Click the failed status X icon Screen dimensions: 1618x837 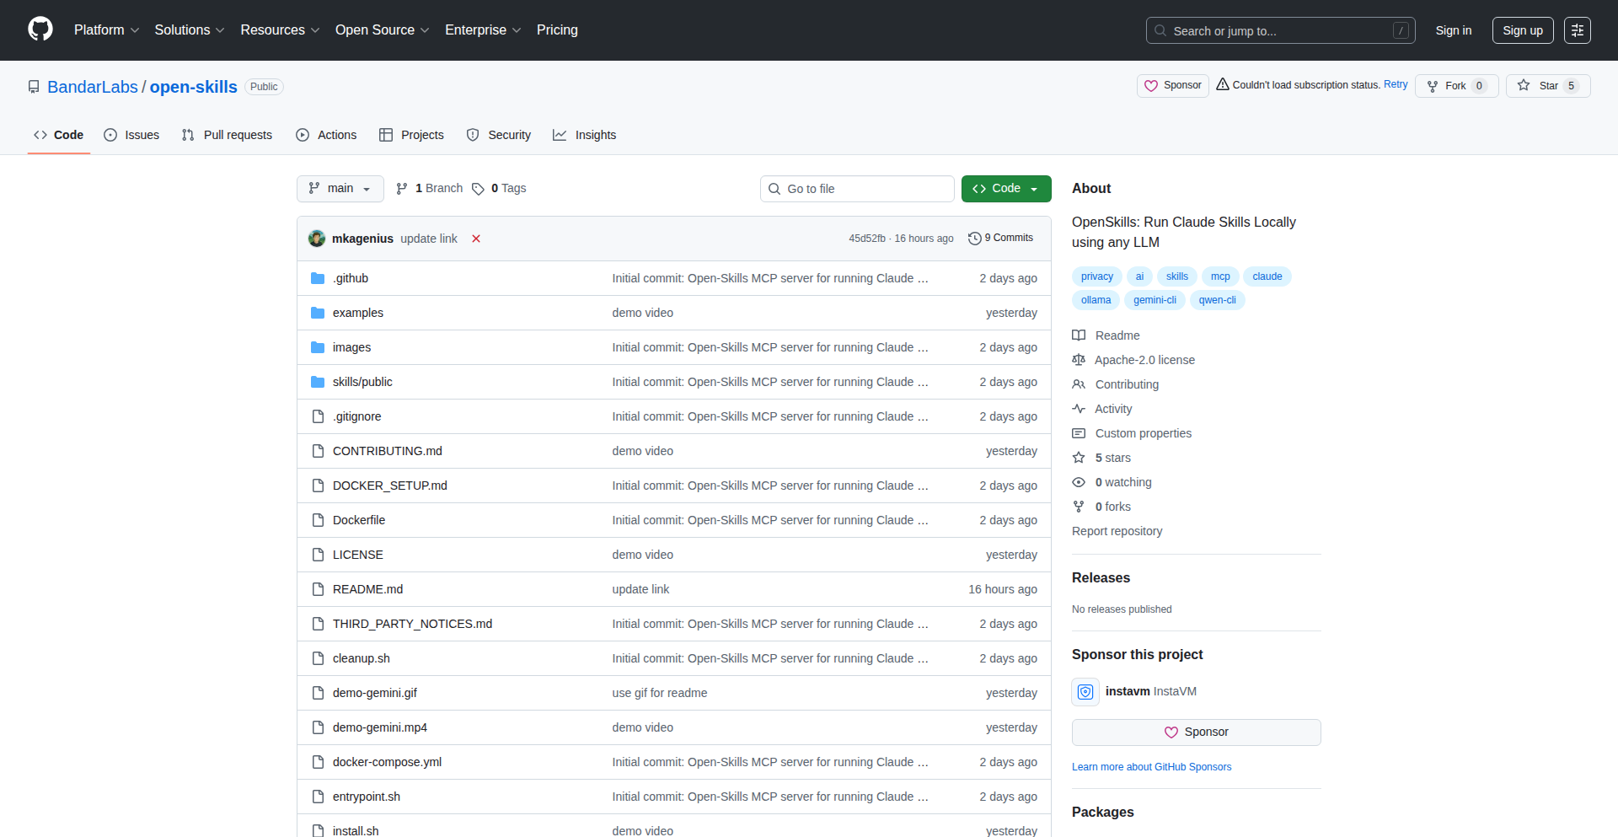[x=476, y=239]
